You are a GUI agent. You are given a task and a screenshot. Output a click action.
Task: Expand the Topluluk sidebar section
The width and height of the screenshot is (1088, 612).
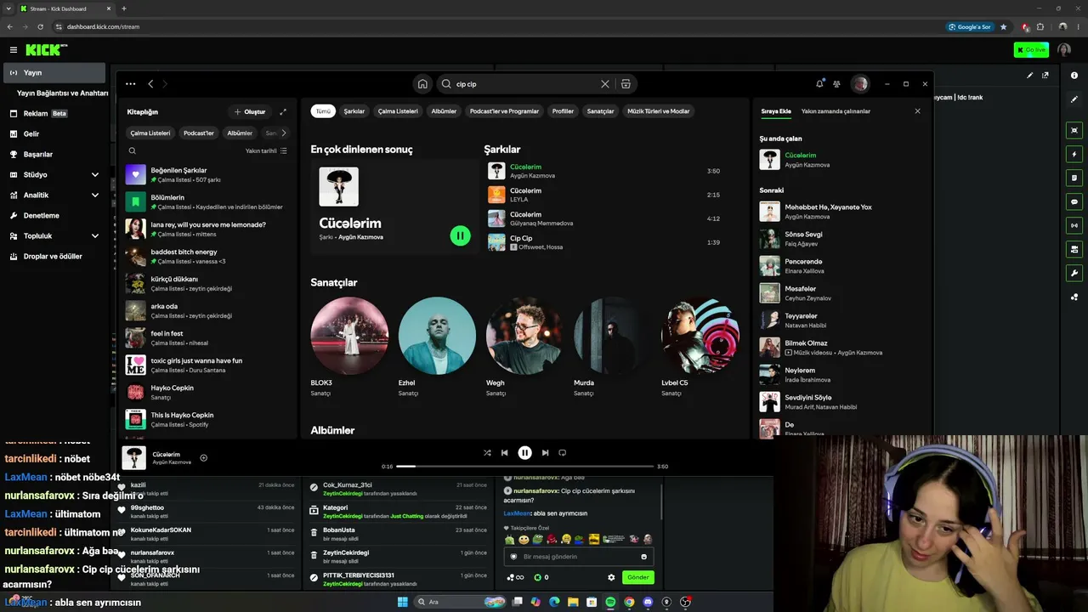coord(95,235)
